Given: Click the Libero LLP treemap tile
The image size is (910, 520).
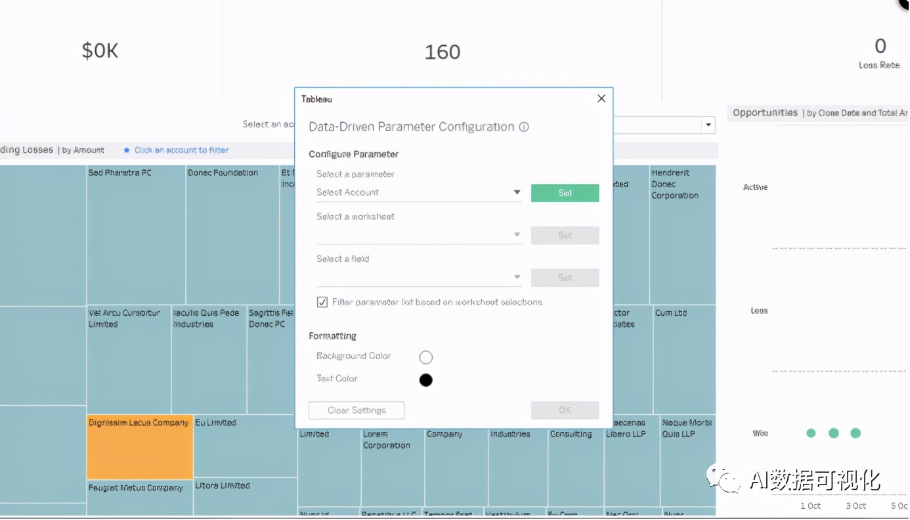Looking at the screenshot, I should point(632,460).
